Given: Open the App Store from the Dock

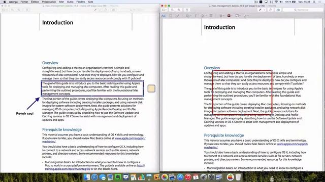Looking at the screenshot, I should [180, 177].
